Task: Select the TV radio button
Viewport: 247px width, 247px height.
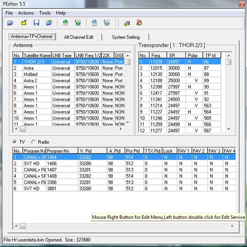Action: tap(15, 142)
